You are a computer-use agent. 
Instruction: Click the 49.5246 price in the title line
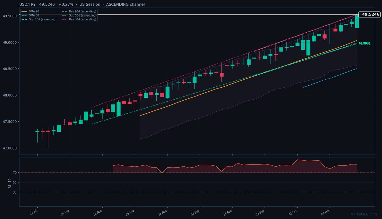click(x=47, y=4)
